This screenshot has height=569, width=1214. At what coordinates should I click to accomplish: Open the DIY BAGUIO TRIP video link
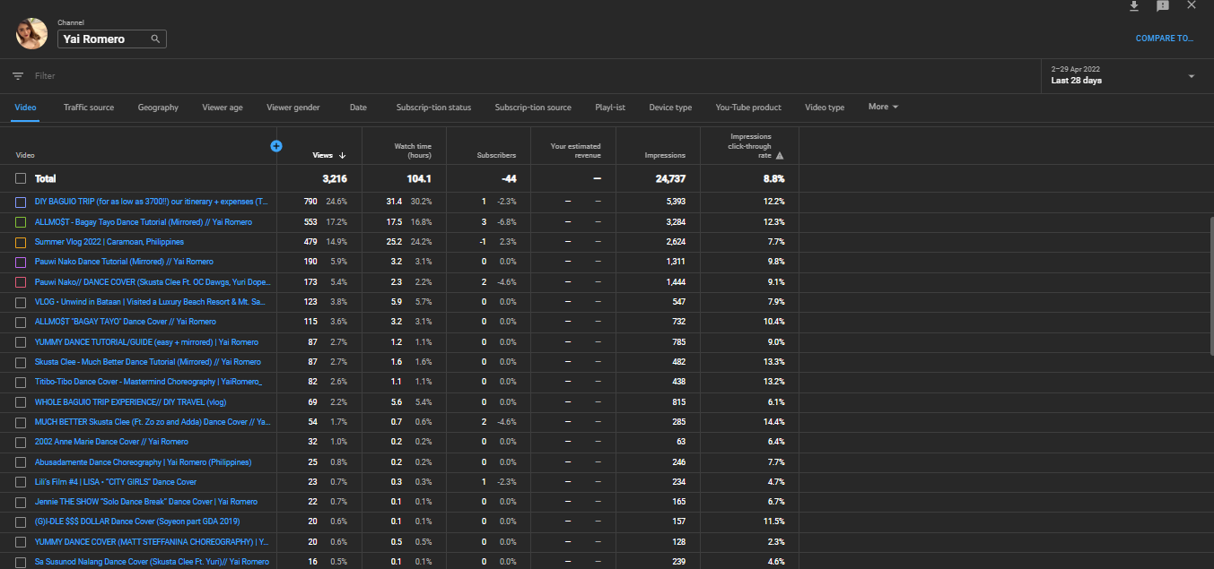152,203
